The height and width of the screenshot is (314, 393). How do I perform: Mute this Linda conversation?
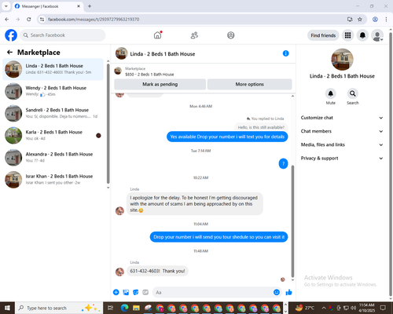click(331, 93)
